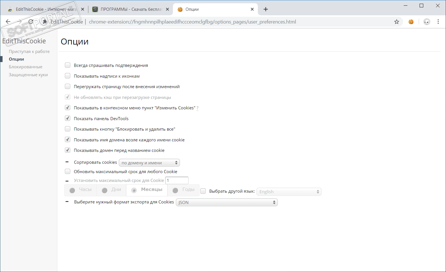The height and width of the screenshot is (272, 446).
Task: Open the Опции sidebar section
Action: (16, 59)
